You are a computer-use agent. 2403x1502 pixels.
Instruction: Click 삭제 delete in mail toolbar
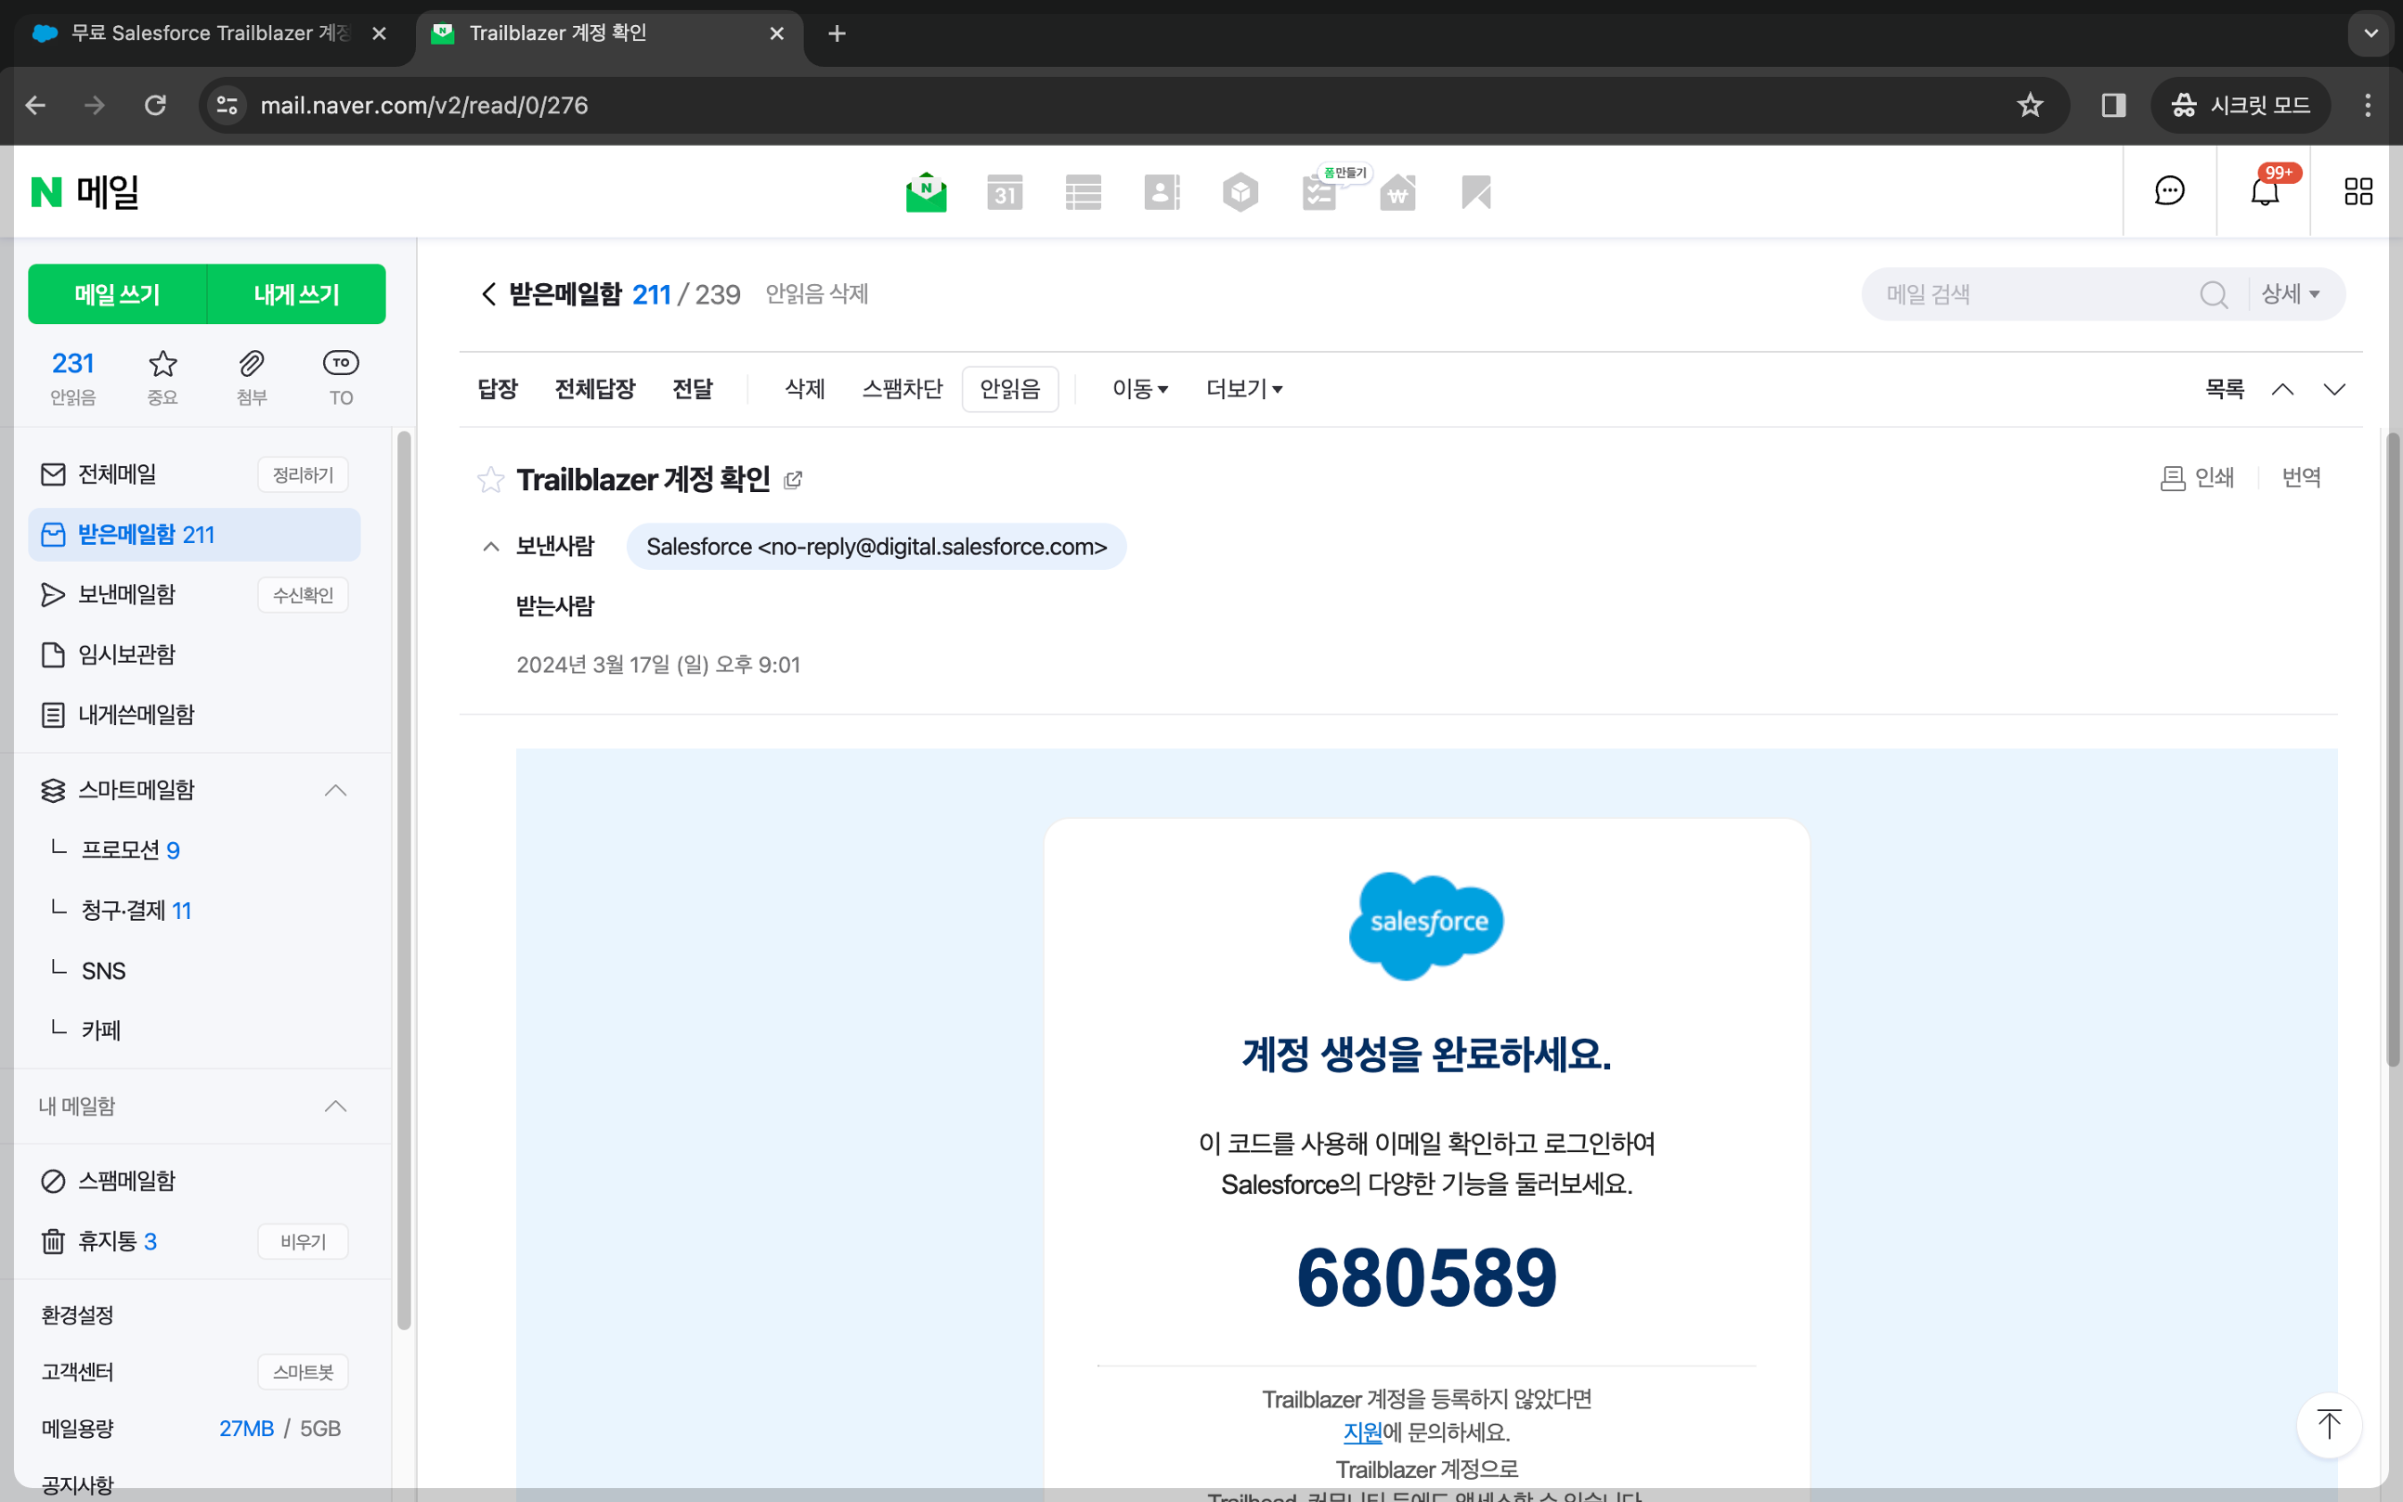click(x=805, y=388)
